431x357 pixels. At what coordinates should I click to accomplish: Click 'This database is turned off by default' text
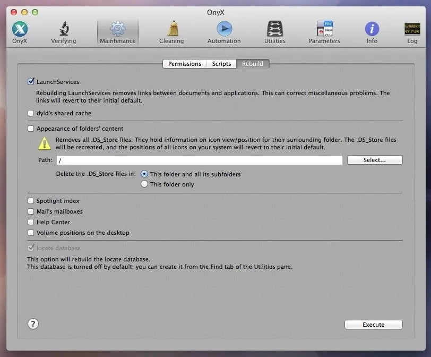click(x=160, y=267)
